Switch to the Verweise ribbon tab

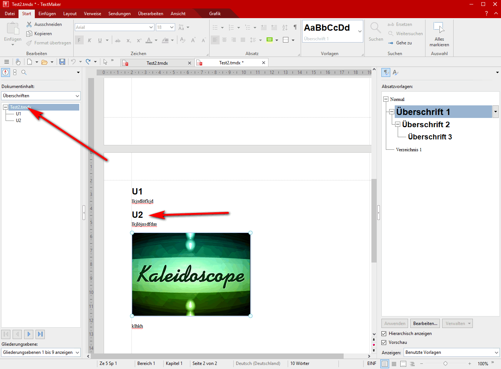pyautogui.click(x=93, y=14)
